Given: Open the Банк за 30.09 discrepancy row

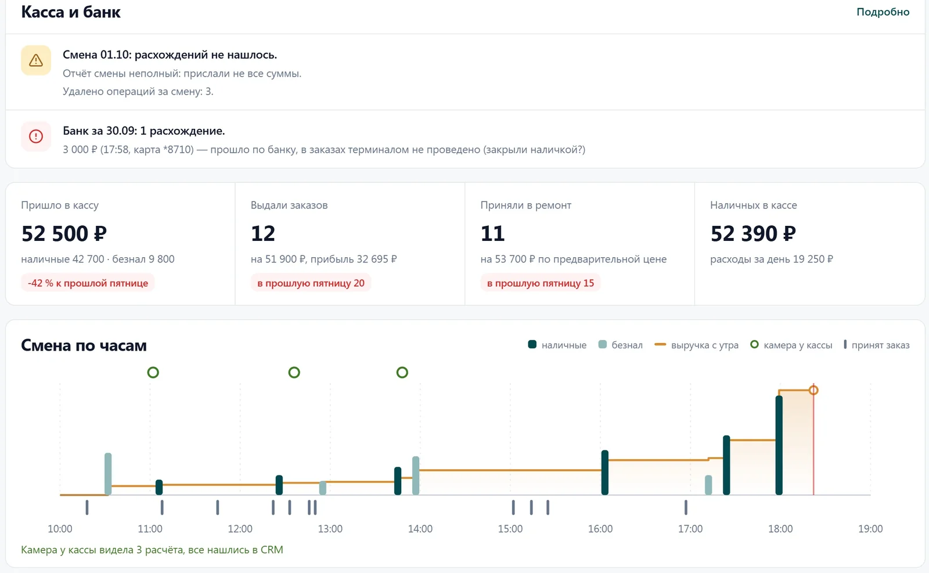Looking at the screenshot, I should coord(465,139).
